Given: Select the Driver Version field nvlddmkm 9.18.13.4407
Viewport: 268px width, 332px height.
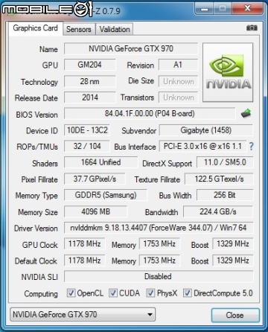Looking at the screenshot, I should (159, 228).
